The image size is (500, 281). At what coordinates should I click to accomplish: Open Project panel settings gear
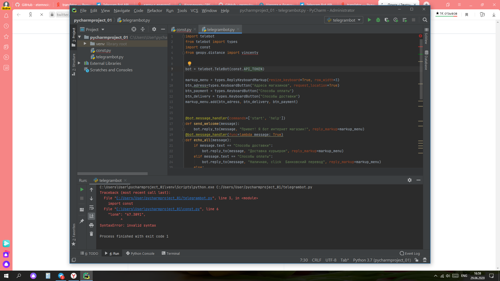pos(154,29)
